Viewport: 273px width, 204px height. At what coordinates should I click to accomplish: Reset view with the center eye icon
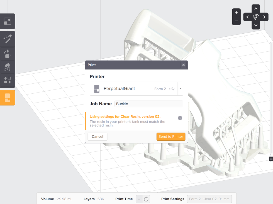(256, 17)
